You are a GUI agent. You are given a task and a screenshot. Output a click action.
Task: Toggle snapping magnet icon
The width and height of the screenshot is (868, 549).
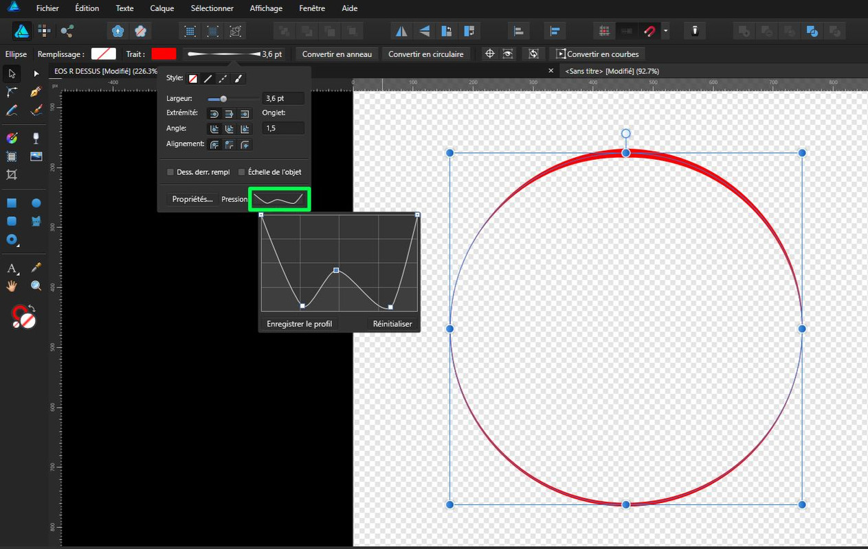(649, 31)
